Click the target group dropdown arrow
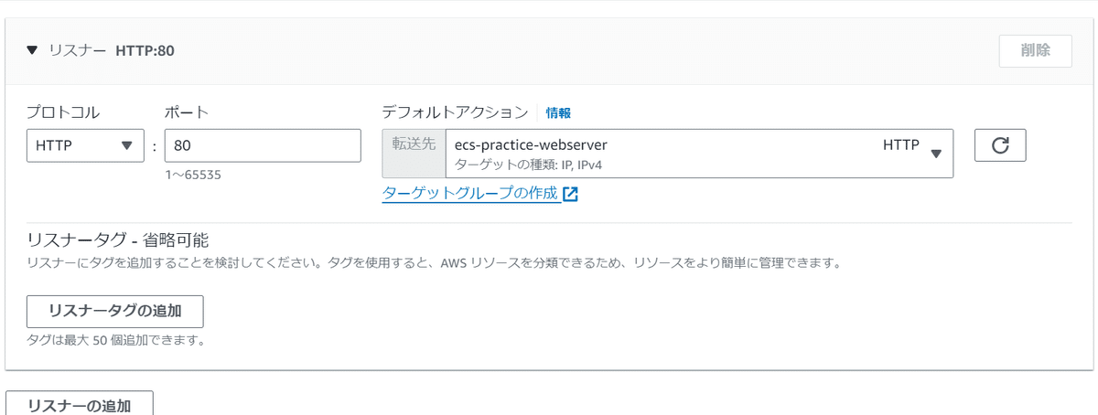Screen dimensions: 1098x415 click(936, 154)
